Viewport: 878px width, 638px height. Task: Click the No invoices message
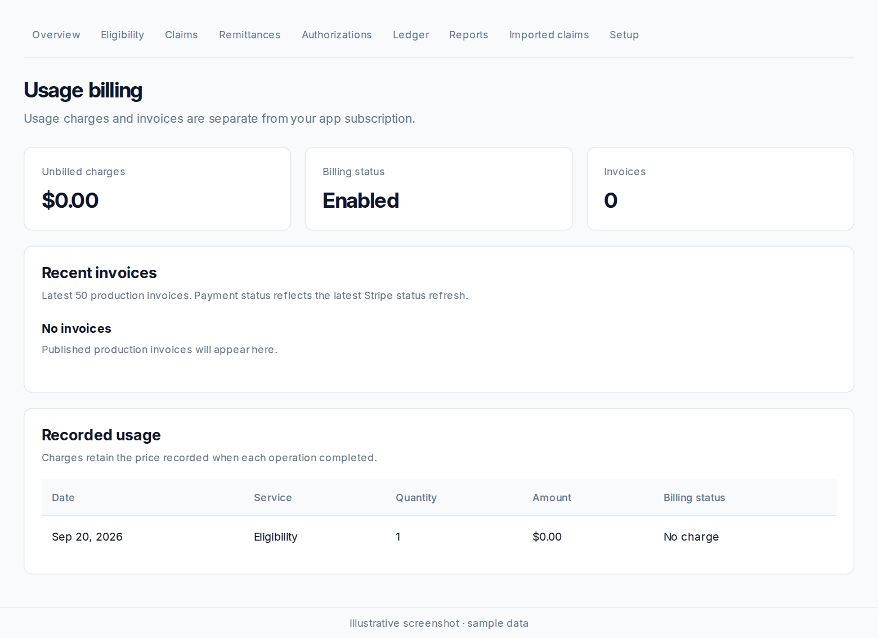point(77,328)
